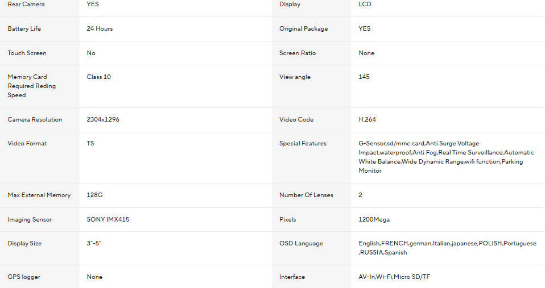This screenshot has height=288, width=545.
Task: Click the TS video format value
Action: pyautogui.click(x=90, y=144)
